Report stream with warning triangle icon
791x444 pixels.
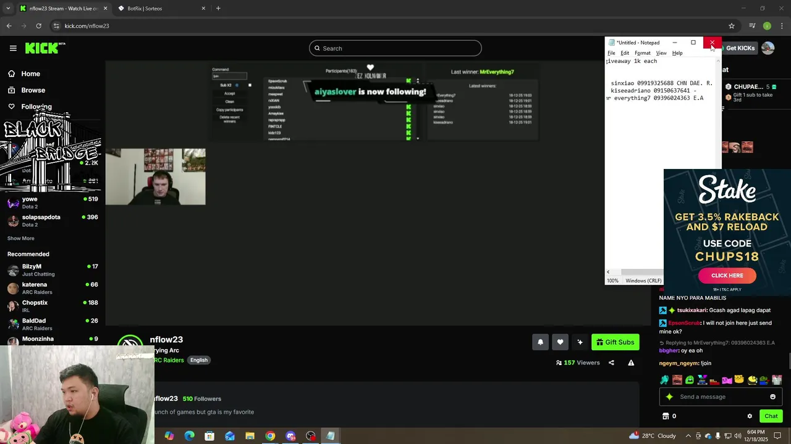(631, 363)
